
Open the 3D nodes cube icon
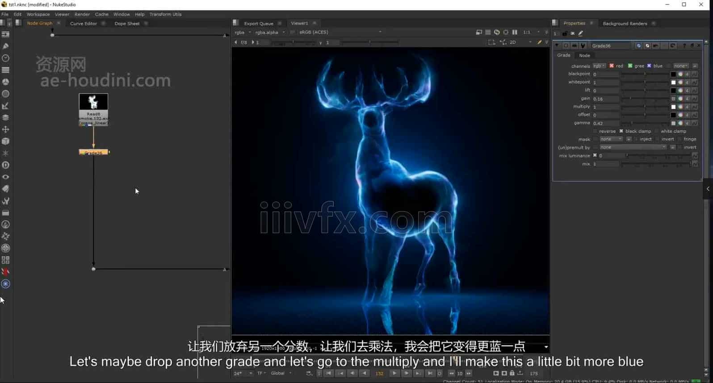(5, 141)
